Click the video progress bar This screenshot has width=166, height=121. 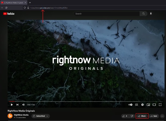86,101
